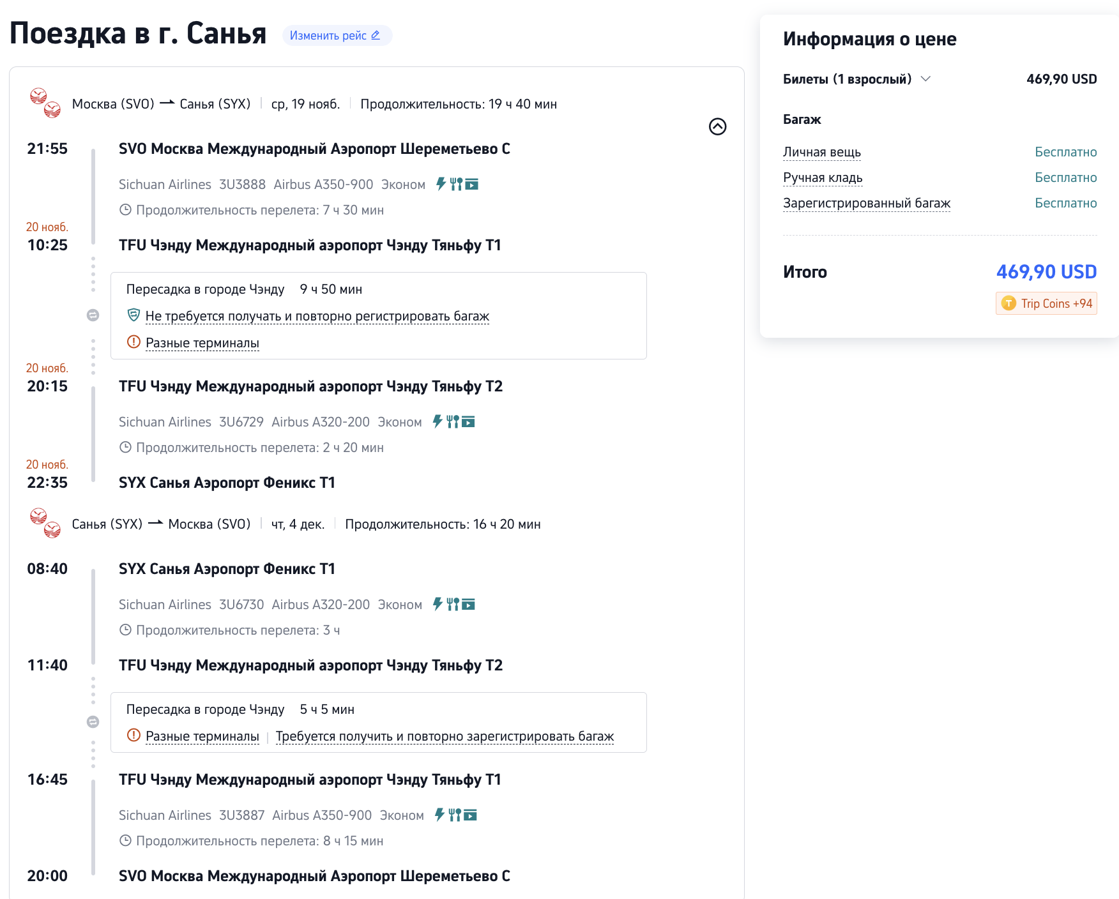Open the Ручная кладь baggage details
Screen dimensions: 1119x899
point(823,178)
